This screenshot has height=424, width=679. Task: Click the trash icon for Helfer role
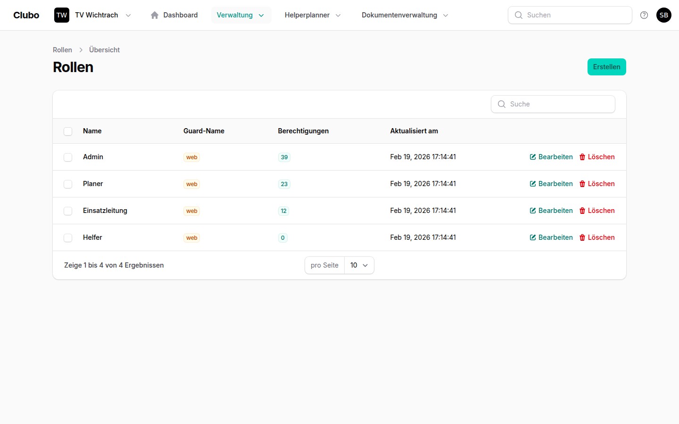point(582,237)
